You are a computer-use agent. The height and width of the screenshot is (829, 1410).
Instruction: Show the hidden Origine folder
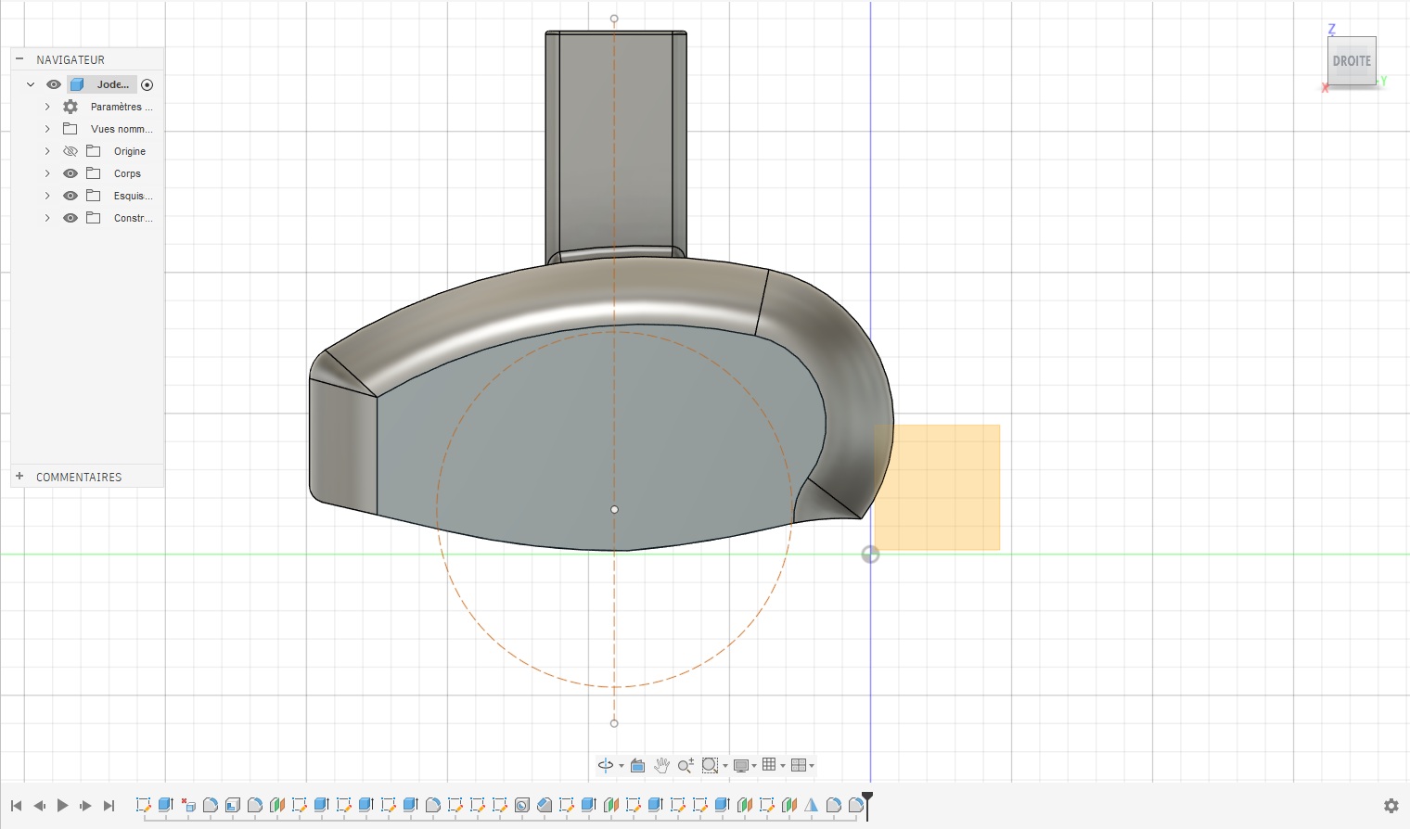[70, 151]
